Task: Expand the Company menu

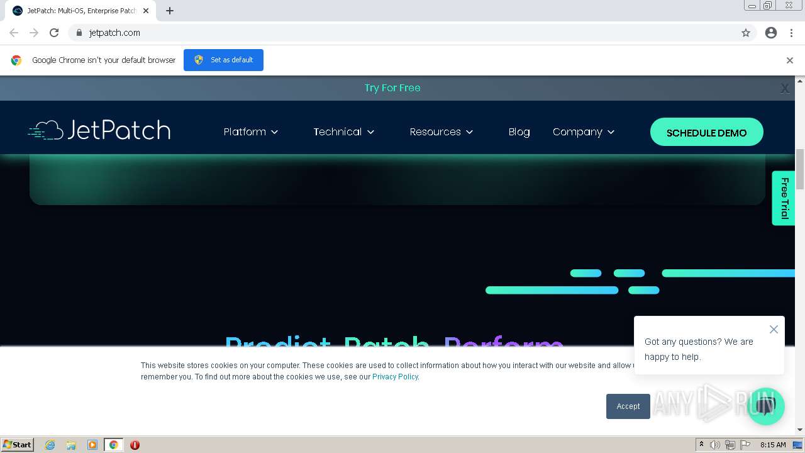Action: (x=584, y=132)
